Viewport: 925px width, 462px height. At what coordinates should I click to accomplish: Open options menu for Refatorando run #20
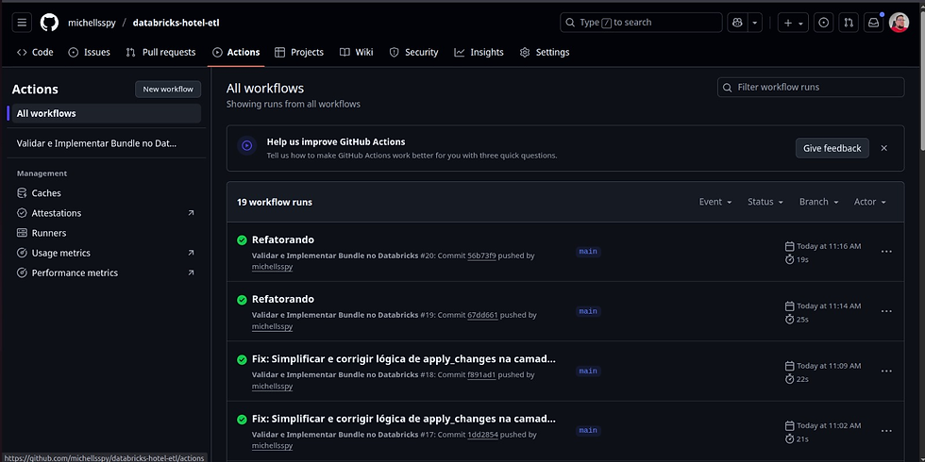[x=886, y=252]
